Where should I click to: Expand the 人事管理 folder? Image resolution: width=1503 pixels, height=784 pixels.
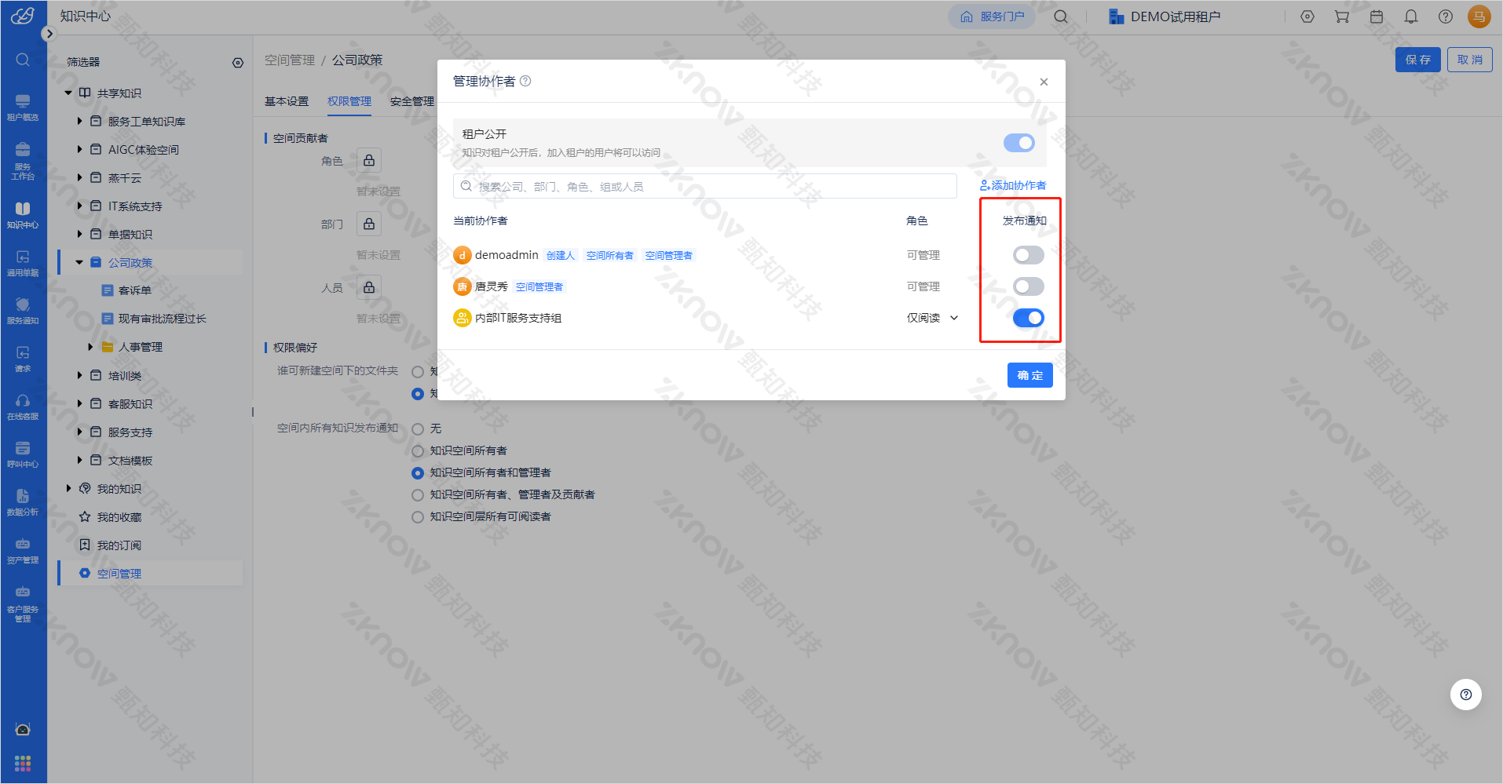pos(90,347)
